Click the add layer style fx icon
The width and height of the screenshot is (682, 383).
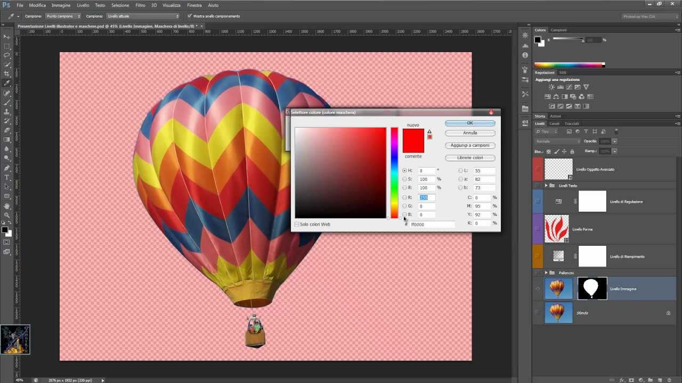pyautogui.click(x=621, y=380)
